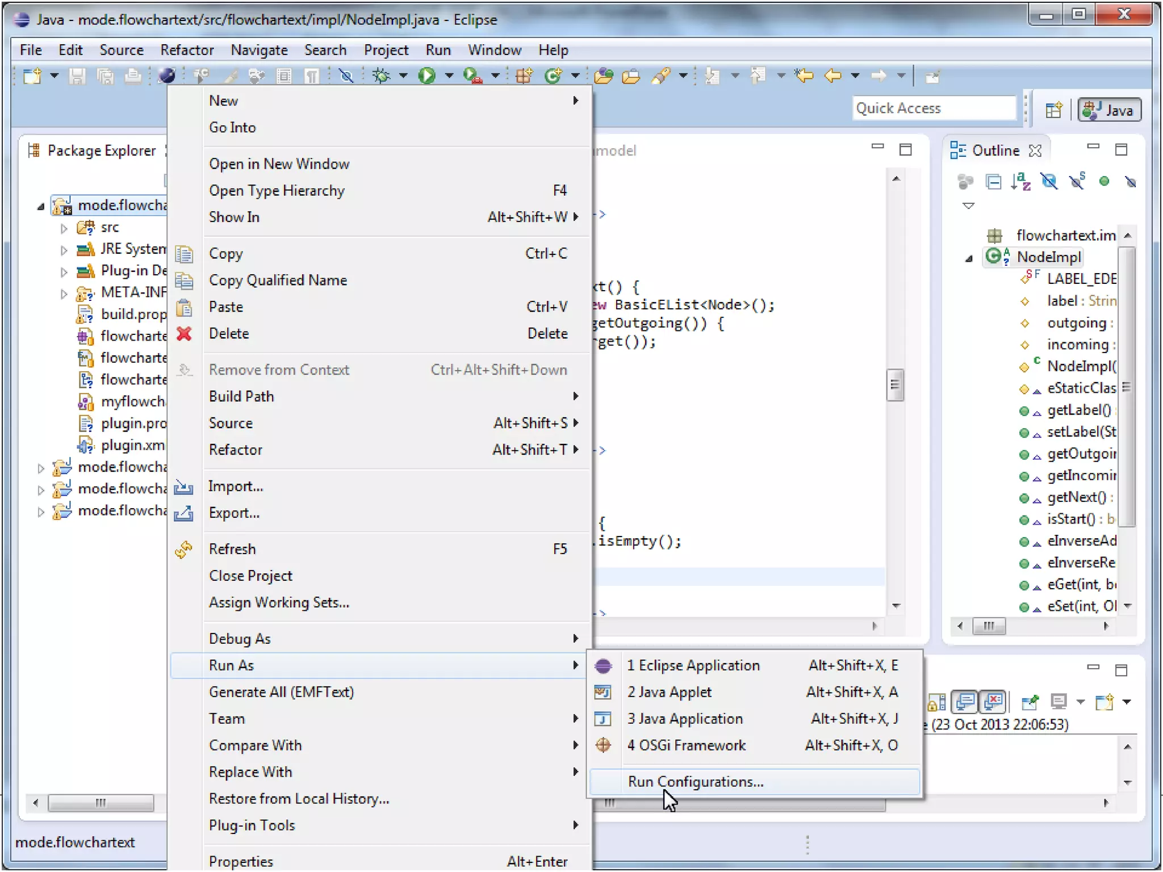Click Collapse All in Outline toolbar
This screenshot has width=1163, height=872.
993,182
